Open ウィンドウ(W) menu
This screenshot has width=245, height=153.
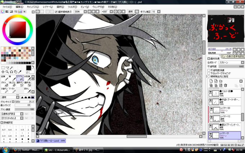pyautogui.click(x=98, y=7)
